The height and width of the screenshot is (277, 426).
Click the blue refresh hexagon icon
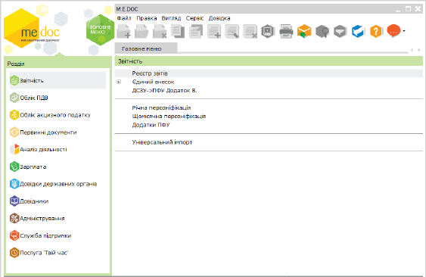[x=358, y=31]
